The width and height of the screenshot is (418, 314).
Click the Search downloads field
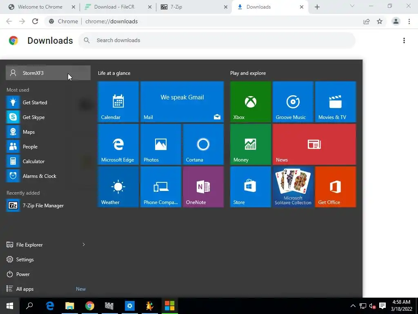(217, 40)
